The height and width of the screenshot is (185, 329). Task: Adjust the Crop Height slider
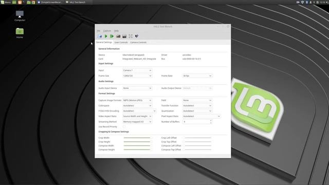coord(137,142)
